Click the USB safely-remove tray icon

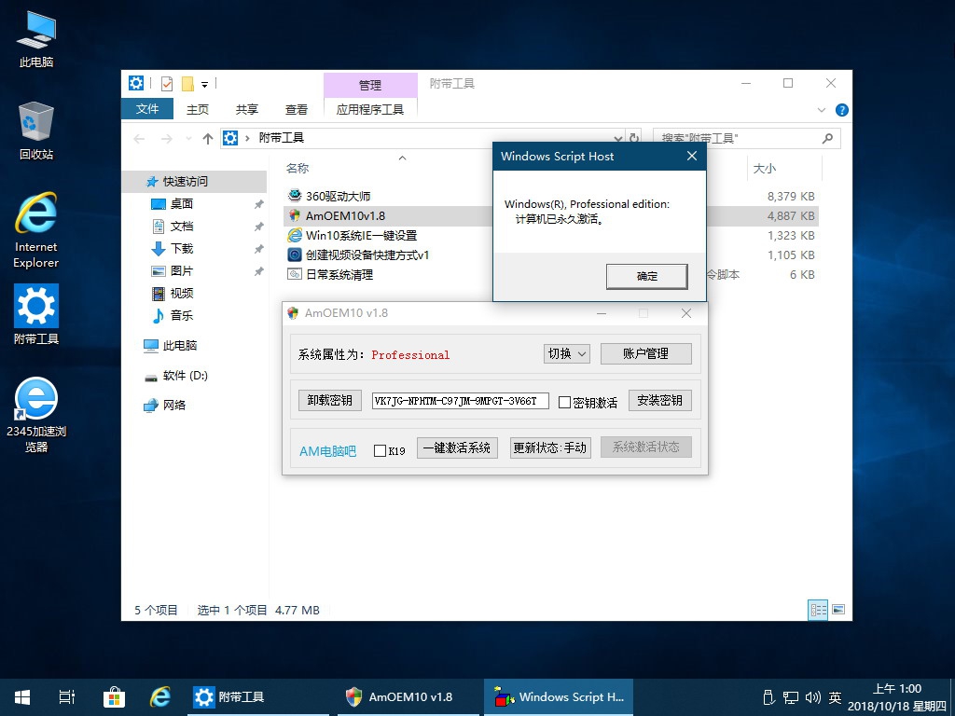pyautogui.click(x=768, y=697)
